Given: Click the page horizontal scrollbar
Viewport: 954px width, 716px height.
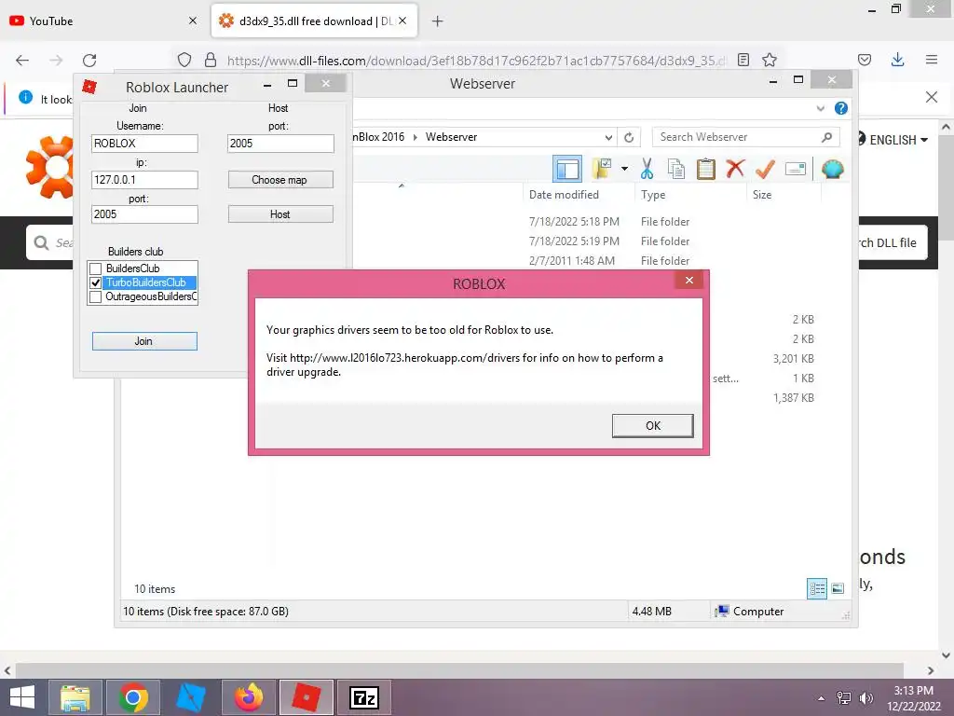Looking at the screenshot, I should click(x=459, y=670).
